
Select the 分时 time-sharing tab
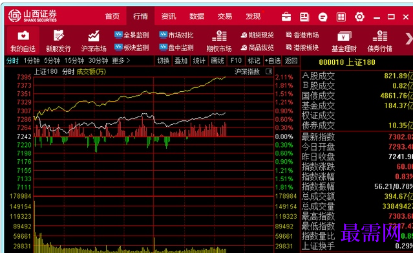(x=12, y=61)
